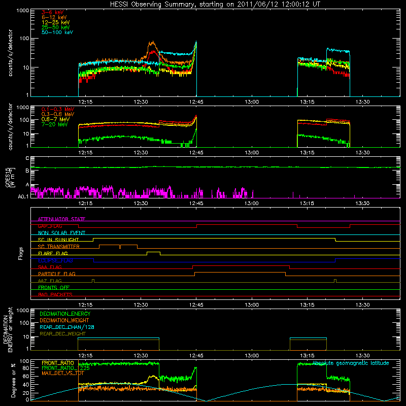The image size is (406, 406).
Task: Click the 13:30 tick under the GOES15 panel
Action: point(362,204)
